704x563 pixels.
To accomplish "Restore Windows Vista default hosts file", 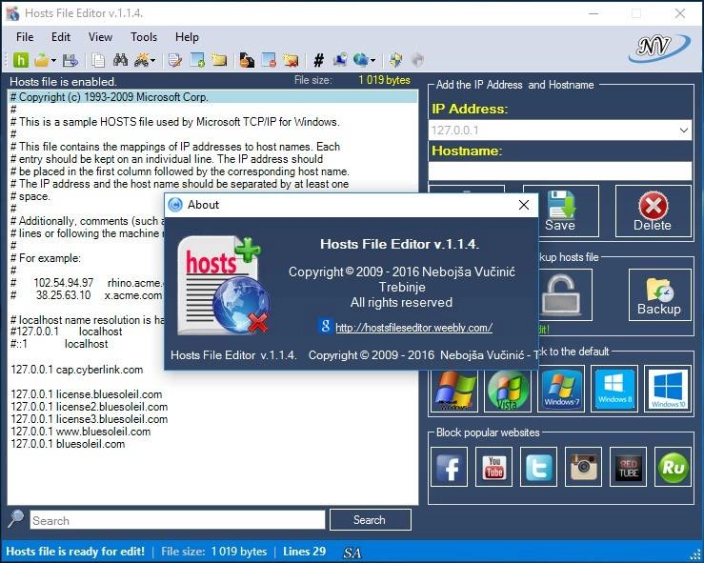I will click(x=508, y=389).
